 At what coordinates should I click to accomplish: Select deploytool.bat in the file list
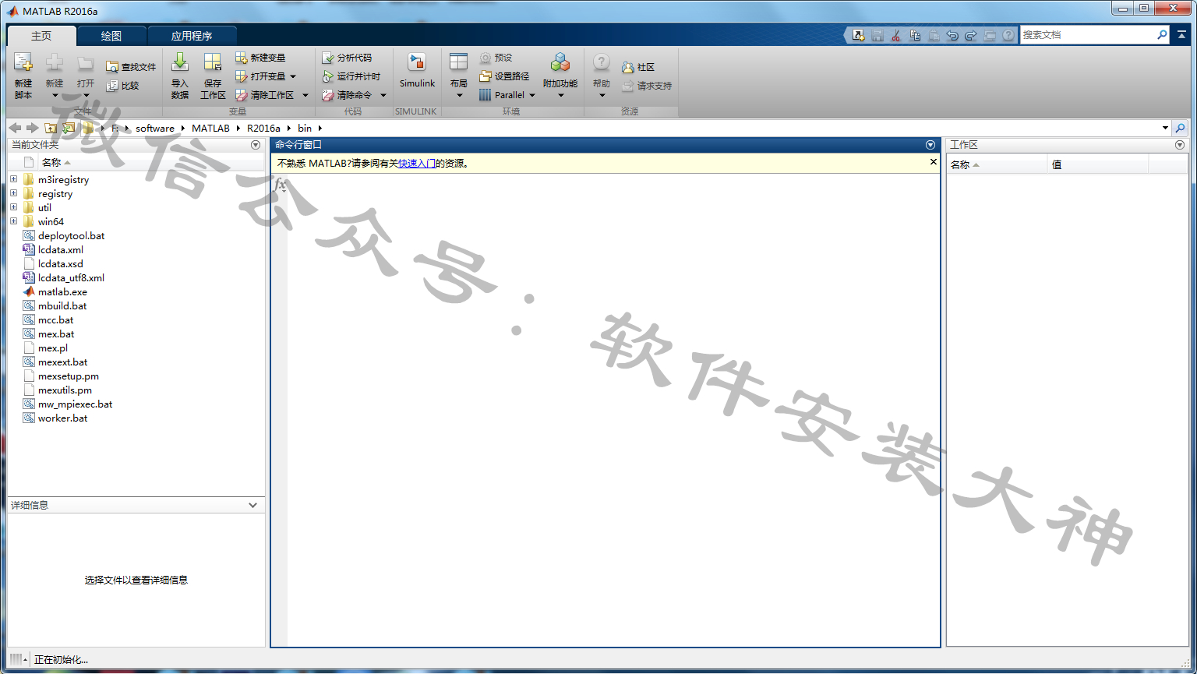[x=71, y=235]
